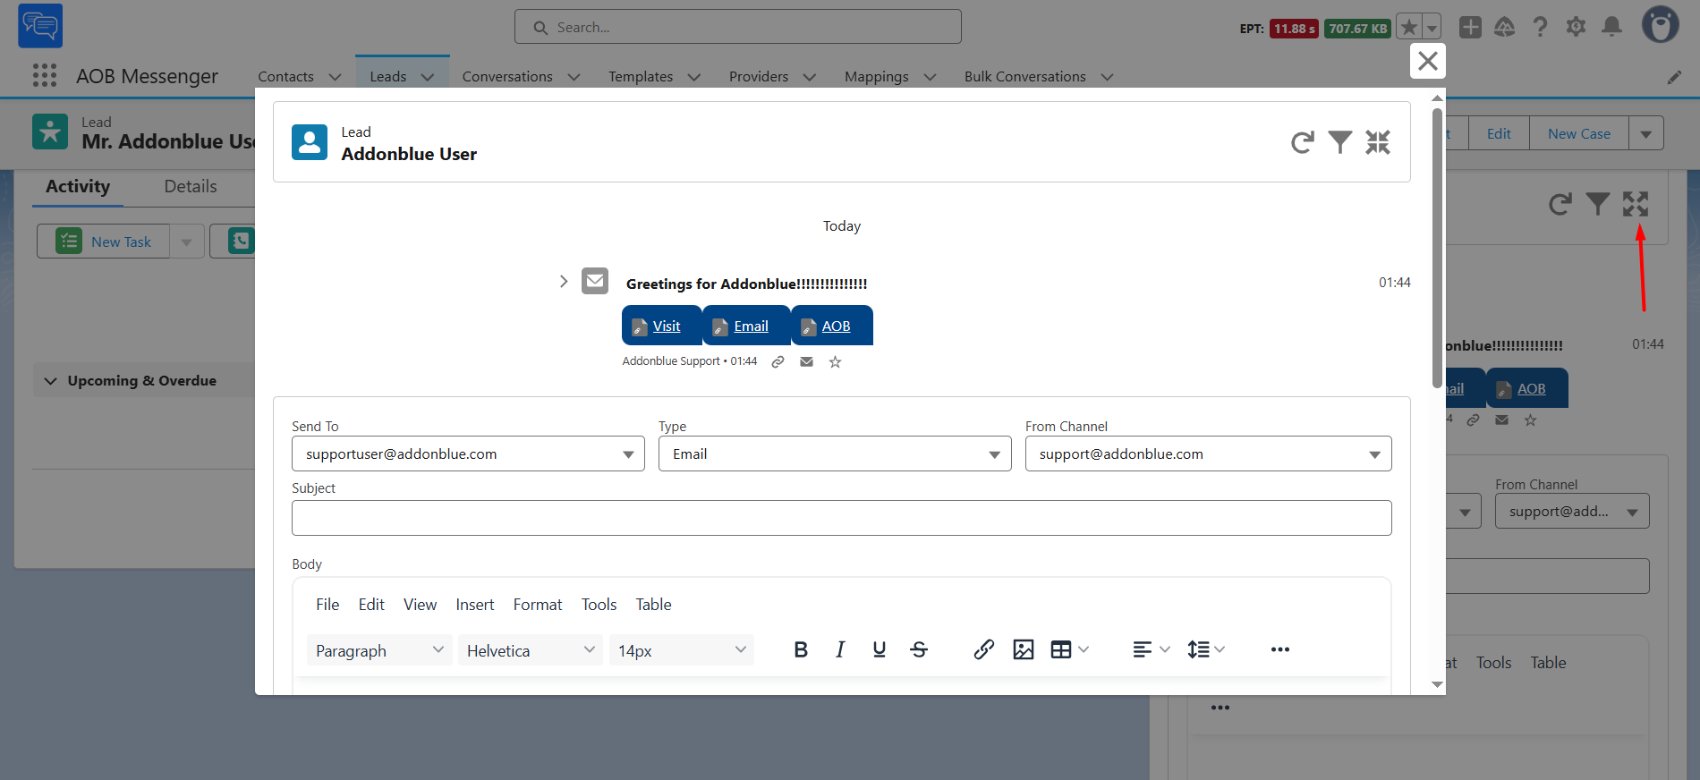This screenshot has height=780, width=1700.
Task: Click the global Search box
Action: (x=738, y=27)
